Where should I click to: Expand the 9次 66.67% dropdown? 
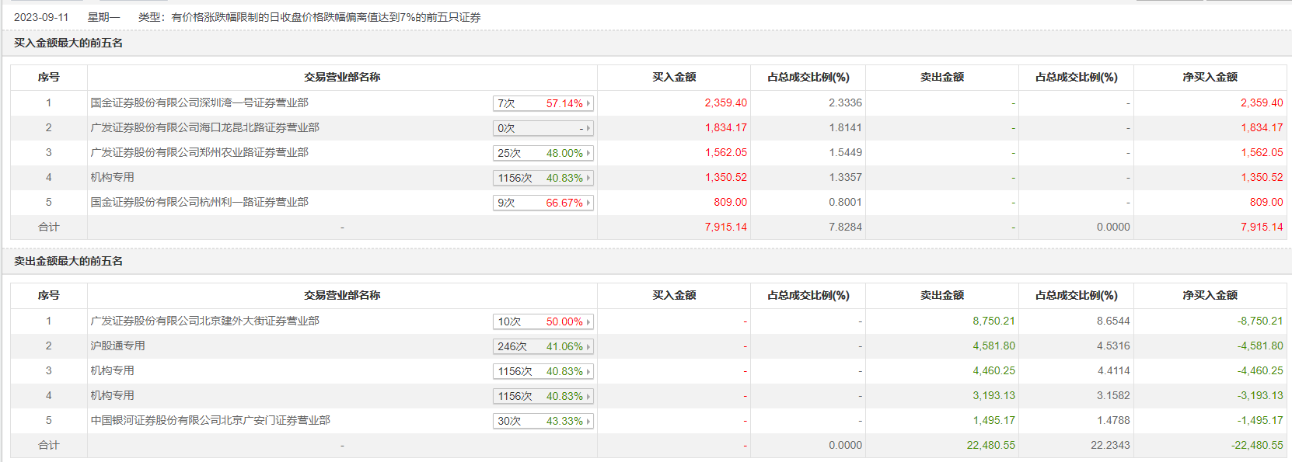click(543, 203)
